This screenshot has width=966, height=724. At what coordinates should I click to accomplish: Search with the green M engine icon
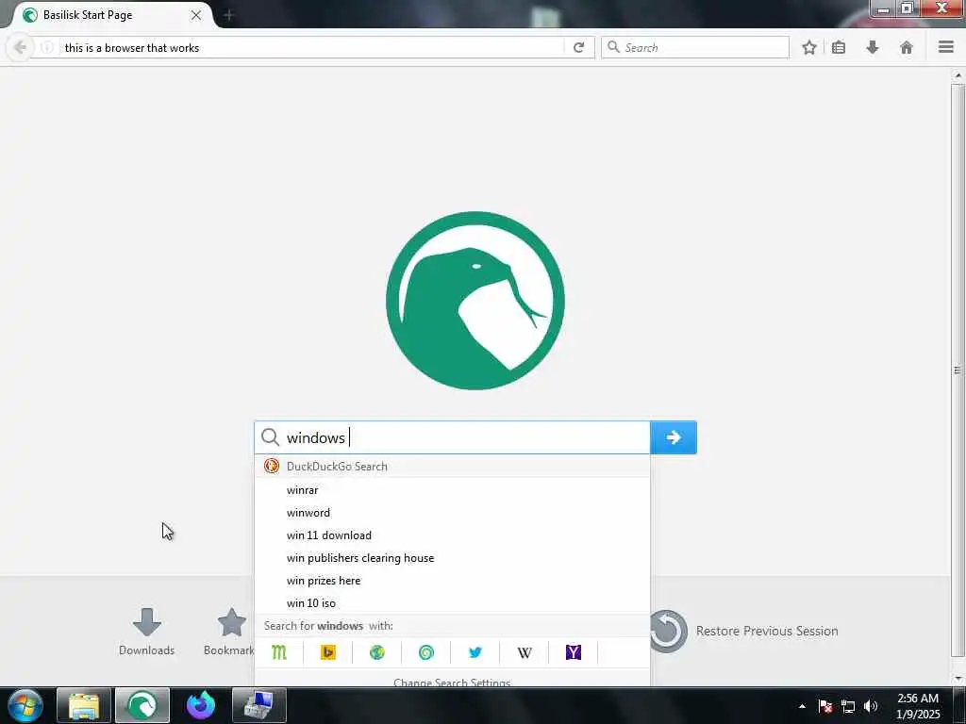tap(279, 652)
